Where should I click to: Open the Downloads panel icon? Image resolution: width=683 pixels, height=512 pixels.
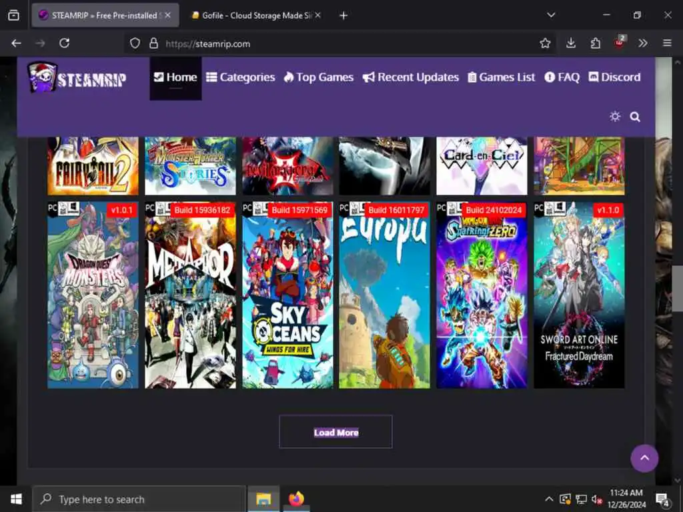571,43
